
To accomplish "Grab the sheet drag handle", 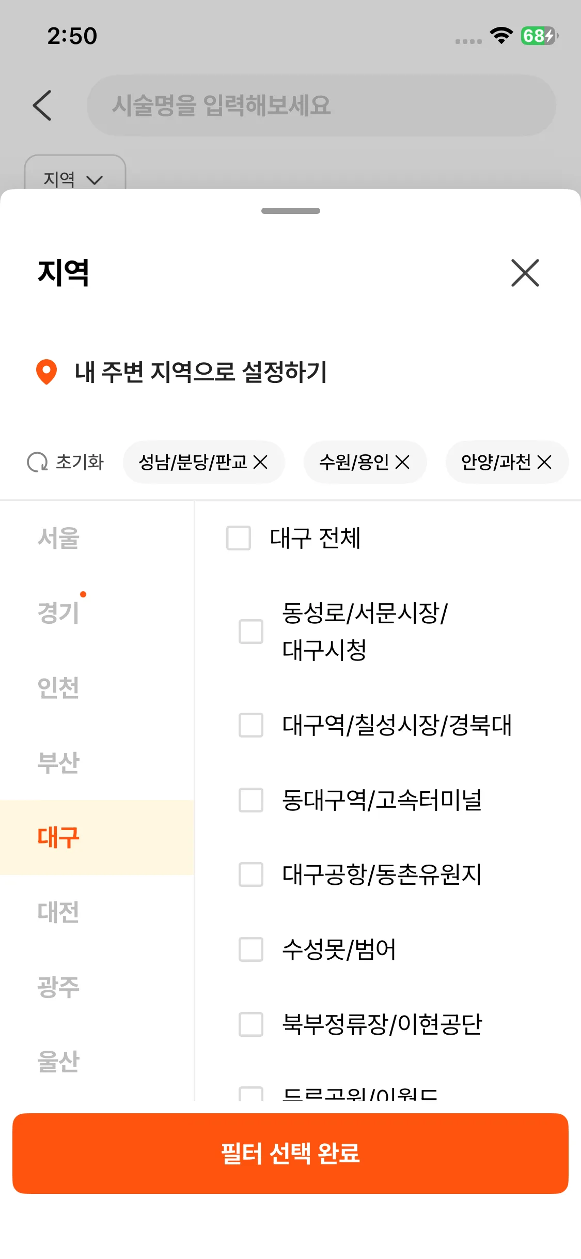I will [x=290, y=211].
